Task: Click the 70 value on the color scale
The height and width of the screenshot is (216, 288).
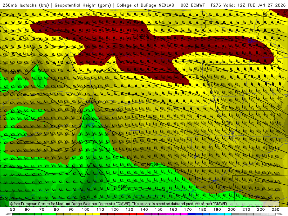Action: tap(42, 210)
